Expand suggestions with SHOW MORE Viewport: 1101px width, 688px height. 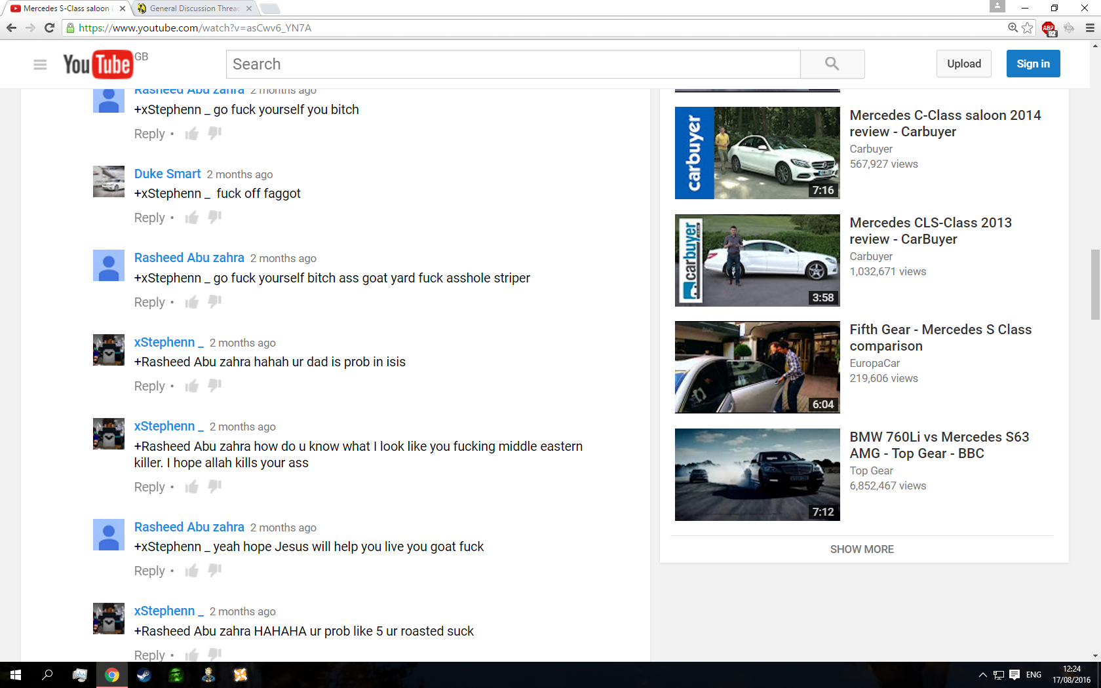pos(862,549)
